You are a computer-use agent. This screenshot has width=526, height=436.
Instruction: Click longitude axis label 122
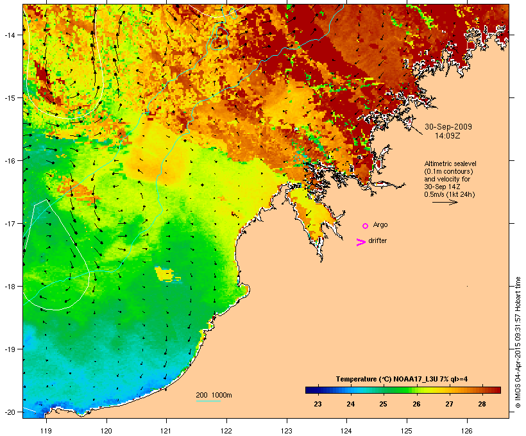pyautogui.click(x=226, y=431)
